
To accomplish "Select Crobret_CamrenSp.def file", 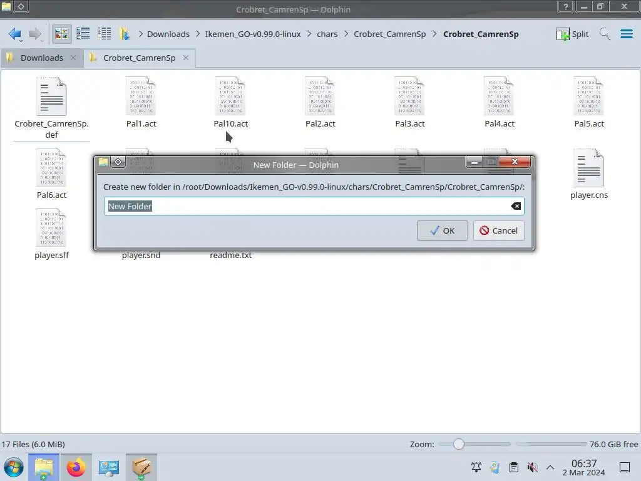I will [x=51, y=108].
